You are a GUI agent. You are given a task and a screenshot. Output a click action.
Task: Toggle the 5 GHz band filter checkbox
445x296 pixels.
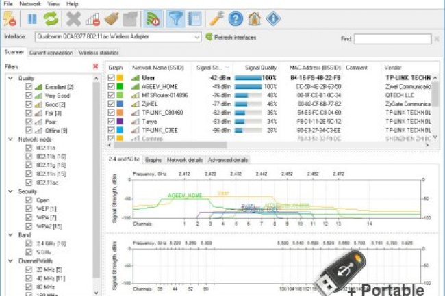pos(29,252)
